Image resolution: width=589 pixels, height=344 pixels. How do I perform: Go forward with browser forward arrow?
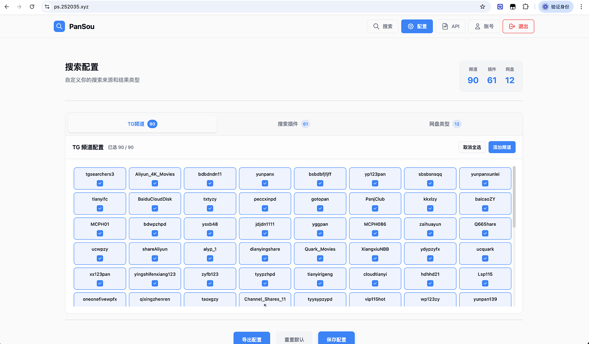tap(19, 7)
